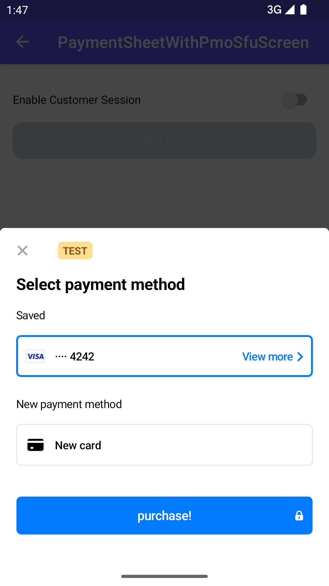Open View more saved payment methods
Screen dimensions: 329x586
pyautogui.click(x=267, y=356)
